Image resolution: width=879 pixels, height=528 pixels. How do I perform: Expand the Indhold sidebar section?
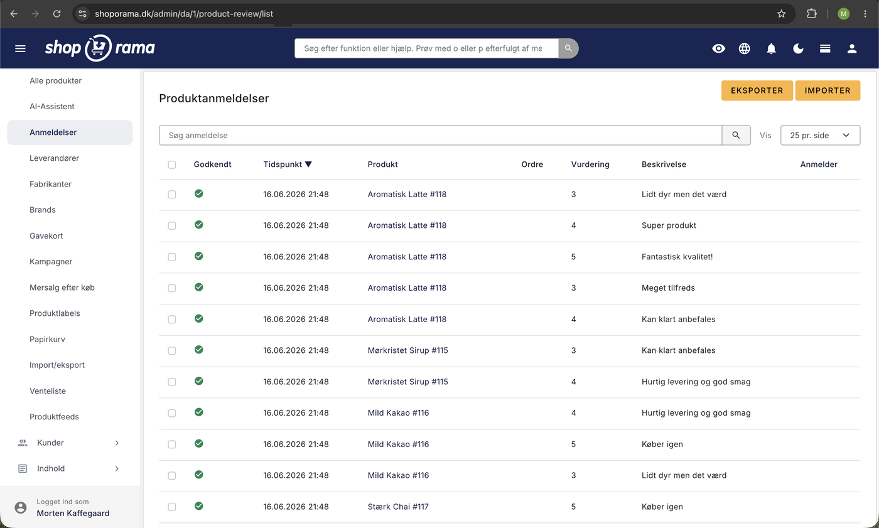pos(70,468)
